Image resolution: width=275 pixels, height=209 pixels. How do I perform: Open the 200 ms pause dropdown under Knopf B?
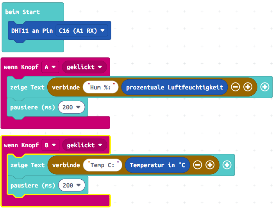[x=71, y=185]
